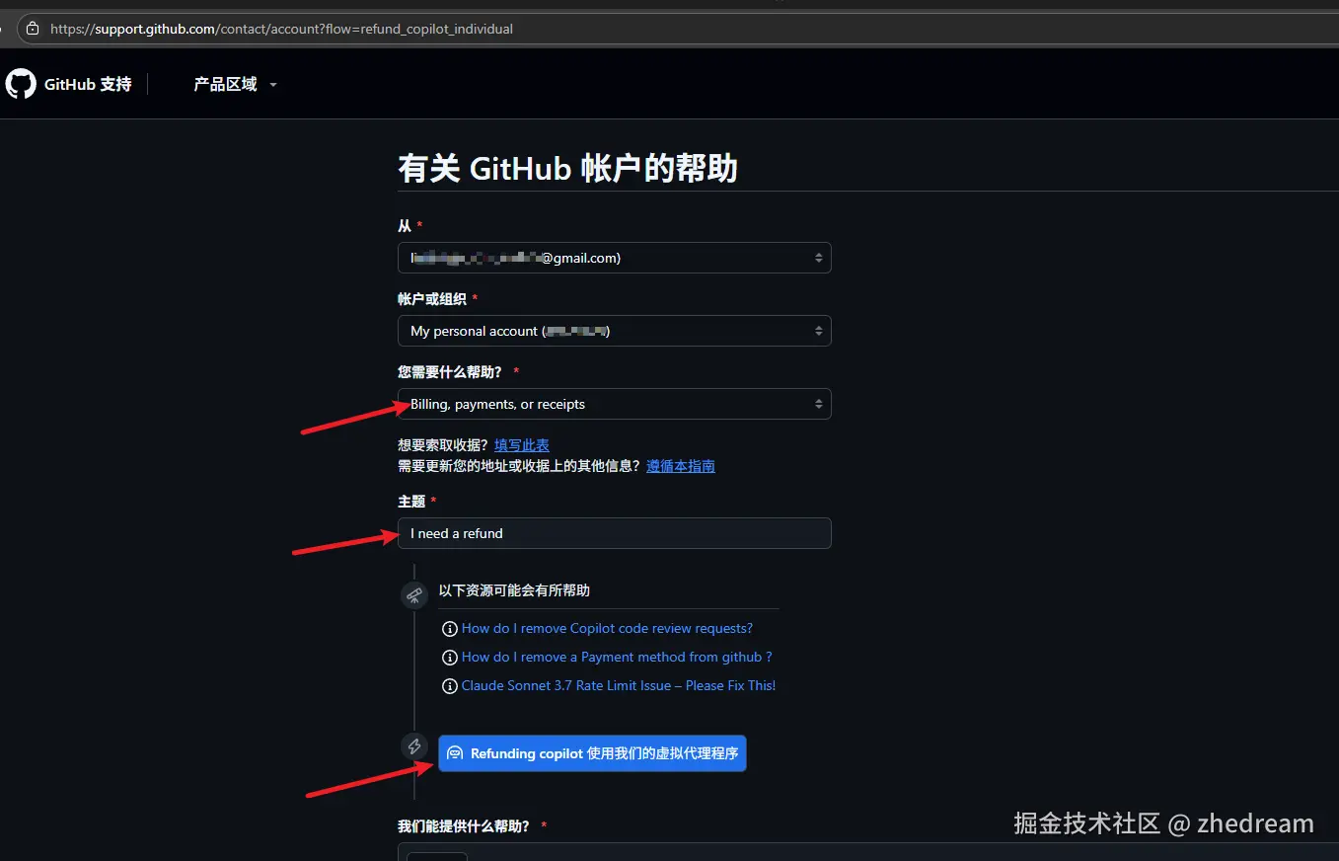Screen dimensions: 1339x861
Task: Click info icon beside Payment method link
Action: 450,658
